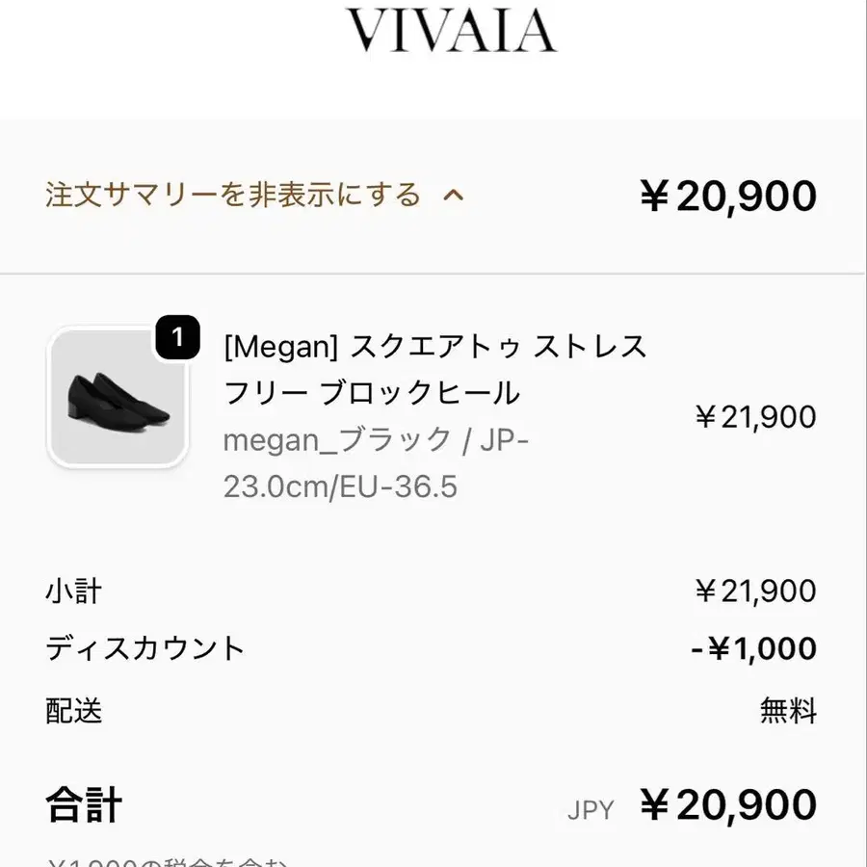Click the 小計 label
867x867 pixels.
(x=73, y=591)
